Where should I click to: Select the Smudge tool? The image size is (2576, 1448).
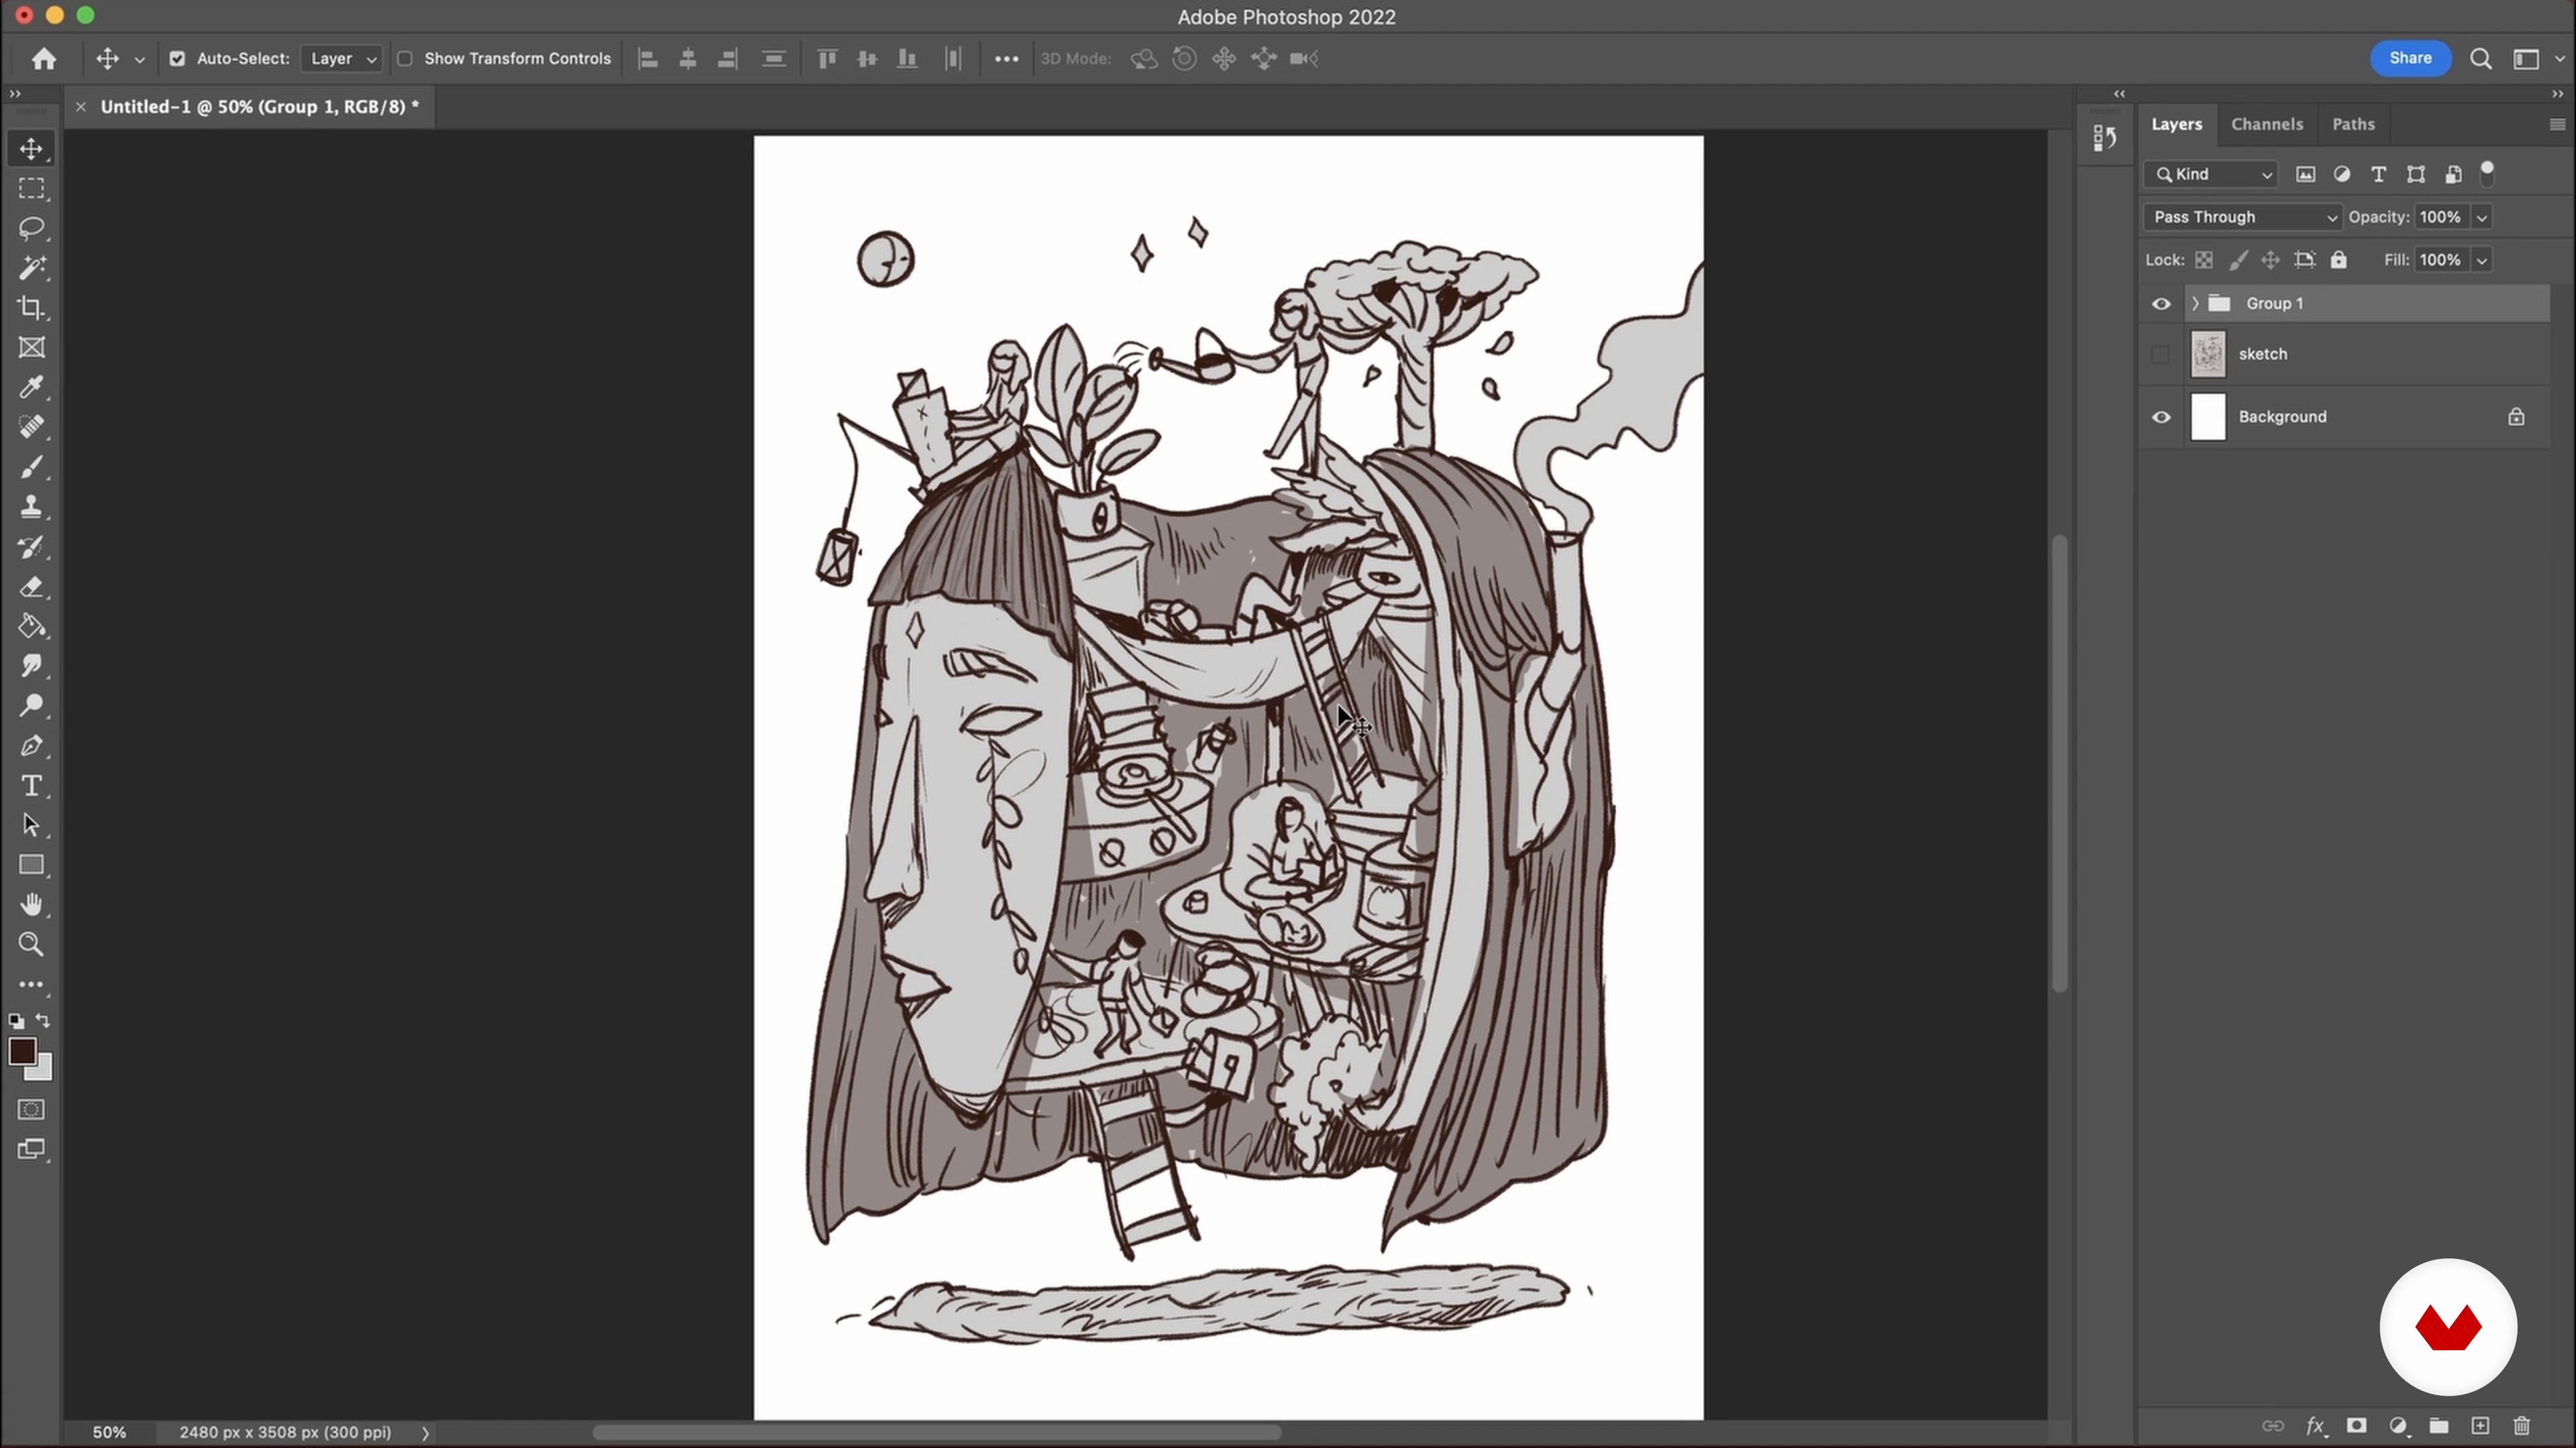click(x=31, y=666)
